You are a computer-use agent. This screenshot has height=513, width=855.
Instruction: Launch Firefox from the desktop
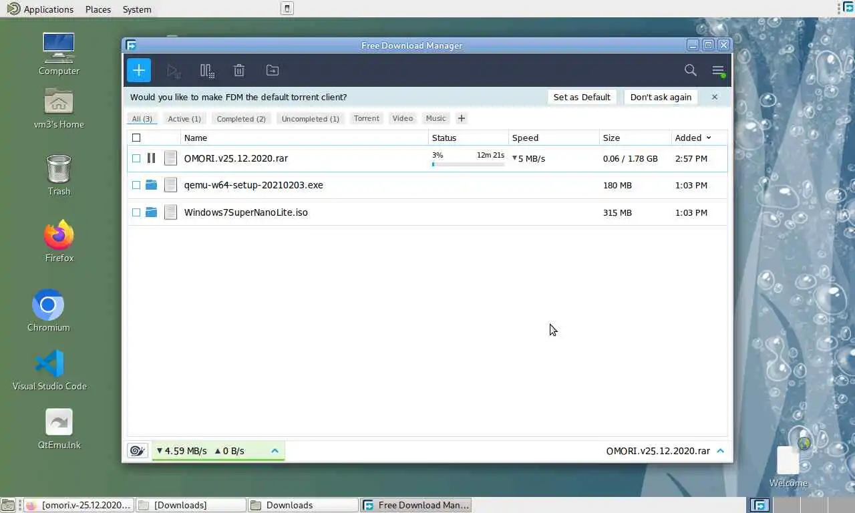click(59, 240)
